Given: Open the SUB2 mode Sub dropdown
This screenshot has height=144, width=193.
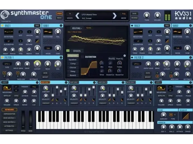Looking at the screenshot, I should (x=178, y=48).
